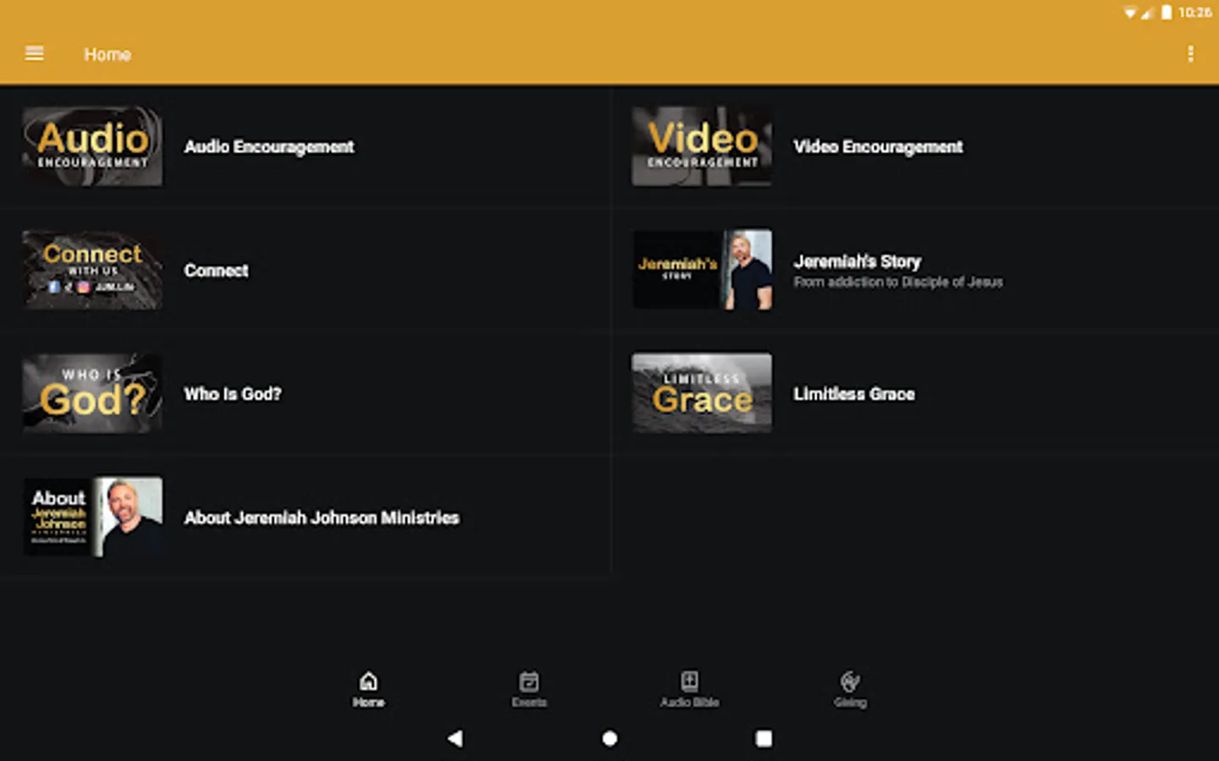The width and height of the screenshot is (1219, 761).
Task: Tap the Events calendar icon
Action: coord(529,681)
